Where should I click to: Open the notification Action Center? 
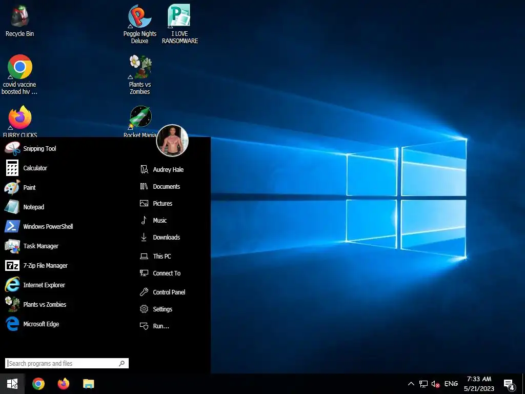(509, 384)
